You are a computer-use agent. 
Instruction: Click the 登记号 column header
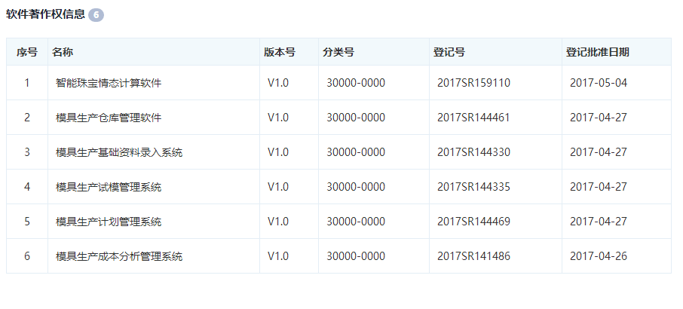449,52
